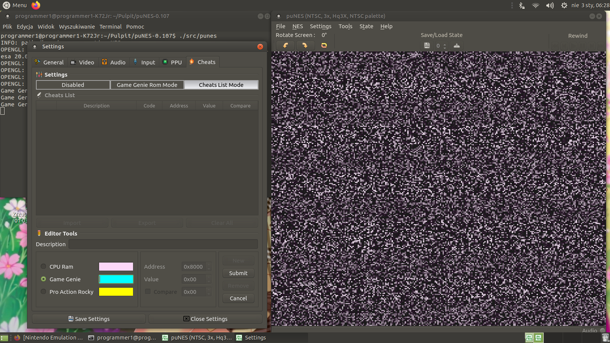Image resolution: width=610 pixels, height=343 pixels.
Task: Open the terminal's Plik menu
Action: coord(7,27)
